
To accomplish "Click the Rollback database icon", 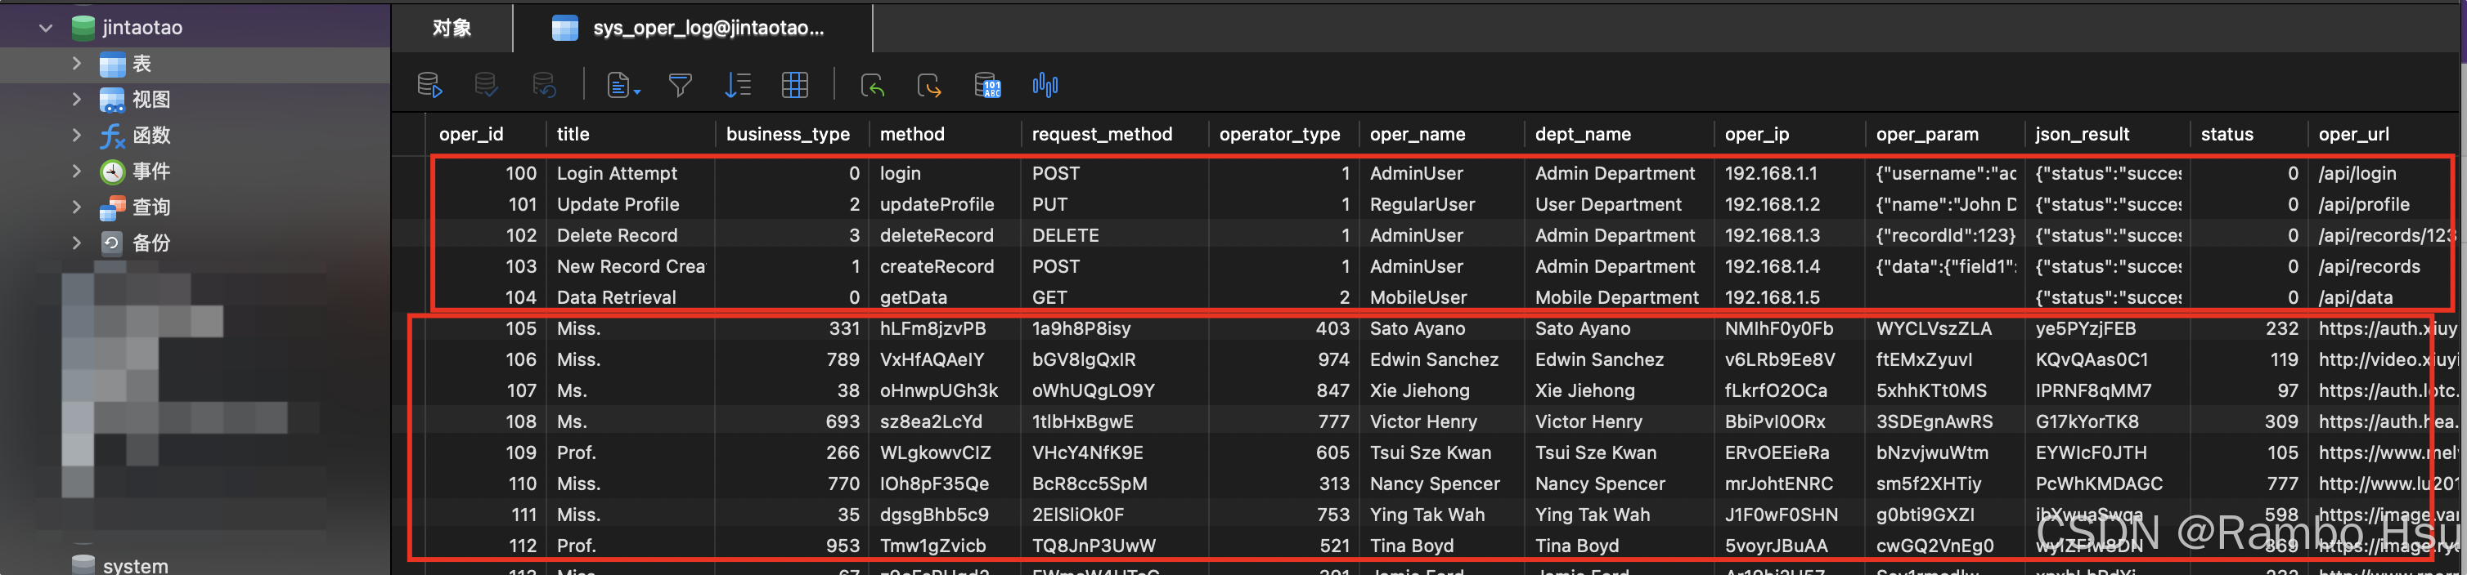I will click(x=544, y=85).
